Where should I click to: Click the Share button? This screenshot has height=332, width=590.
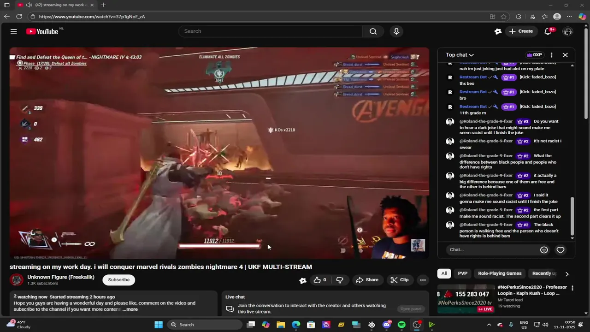coord(367,280)
